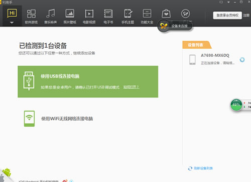
Task: Expand the arrow beneath the Hi icon
Action: [12, 23]
